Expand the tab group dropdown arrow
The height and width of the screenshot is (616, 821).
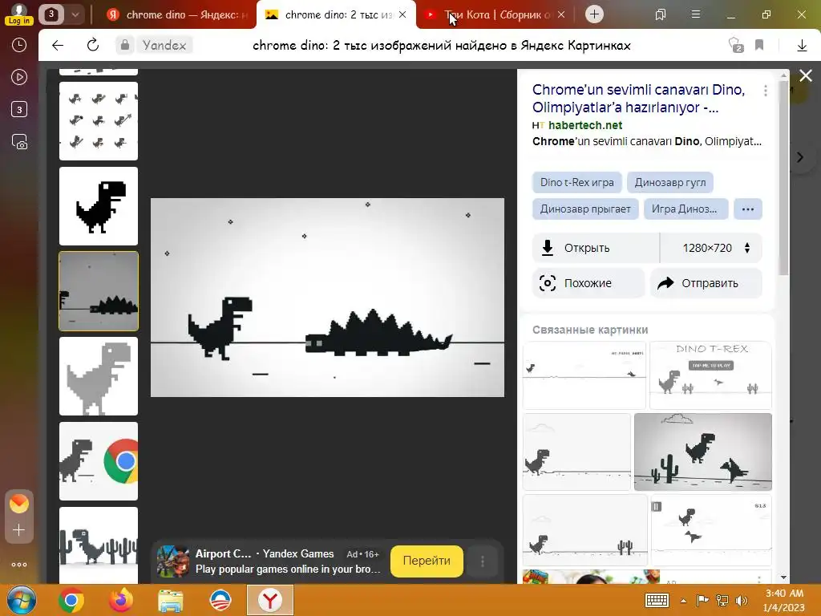click(75, 14)
